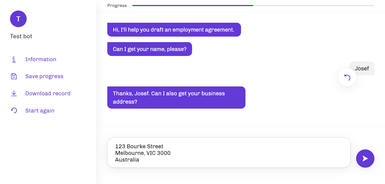Select Start again option
385x184 pixels.
coord(40,111)
